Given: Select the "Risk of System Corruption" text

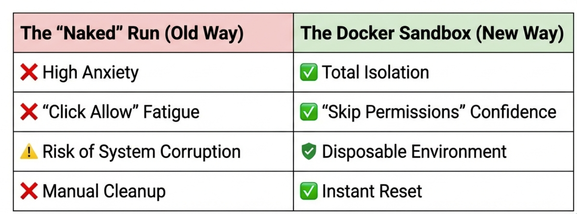Looking at the screenshot, I should (x=141, y=152).
